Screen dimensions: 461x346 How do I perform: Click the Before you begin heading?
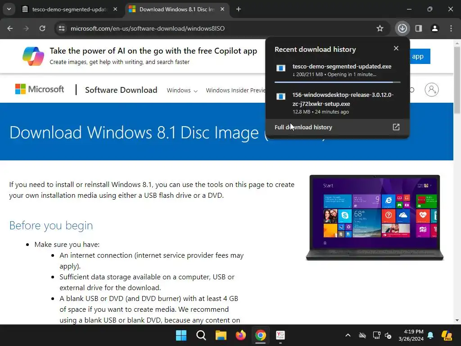coord(51,225)
